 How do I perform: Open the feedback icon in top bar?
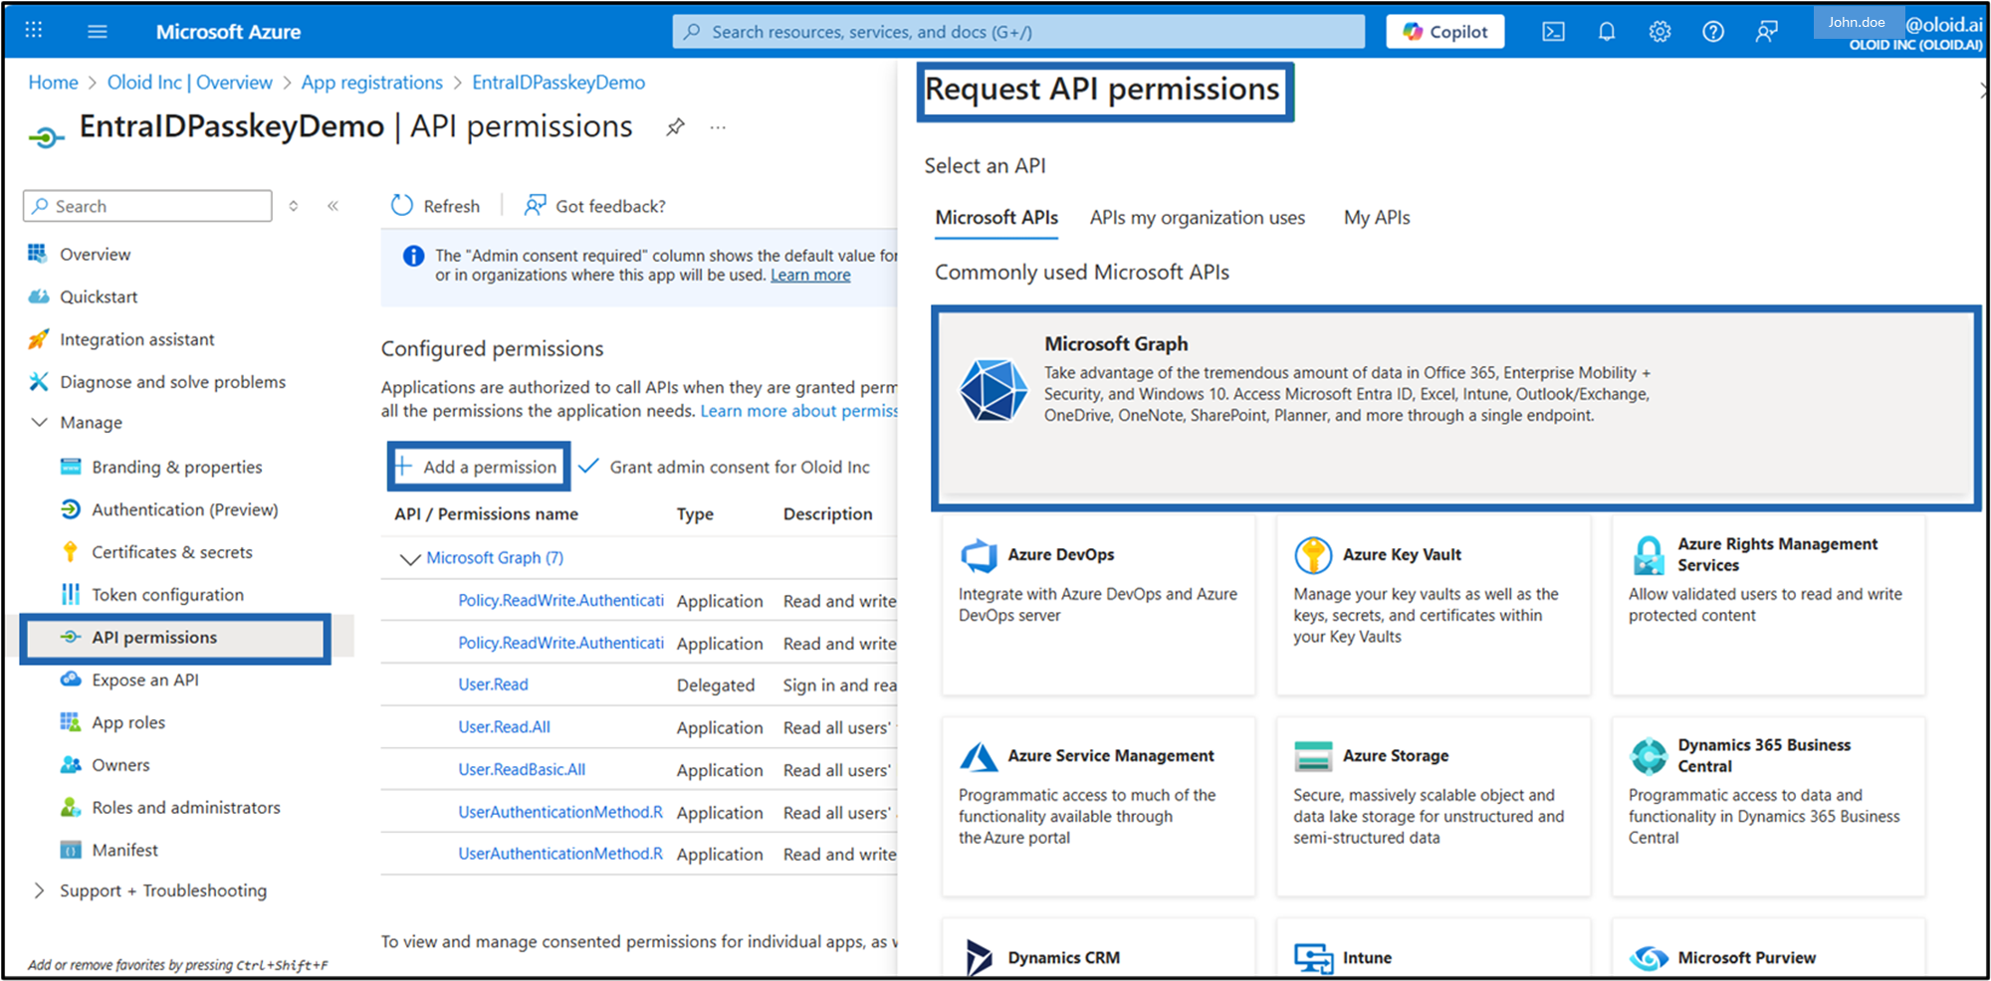1766,32
